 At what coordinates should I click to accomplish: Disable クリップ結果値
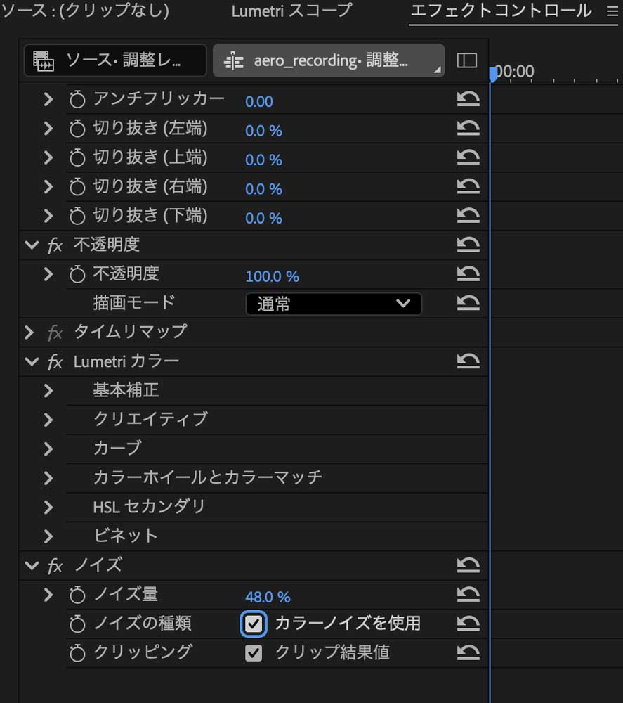tap(254, 652)
